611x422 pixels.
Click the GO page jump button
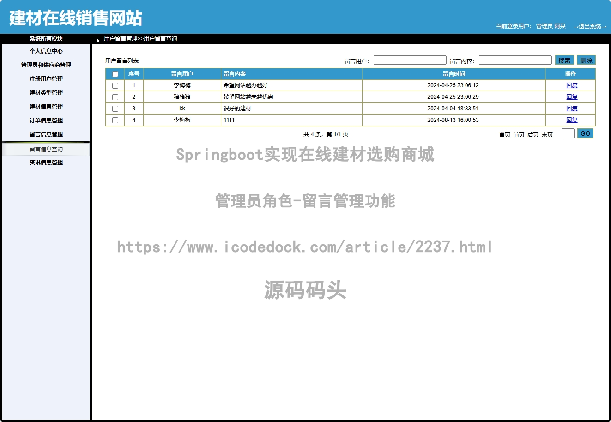pos(585,133)
